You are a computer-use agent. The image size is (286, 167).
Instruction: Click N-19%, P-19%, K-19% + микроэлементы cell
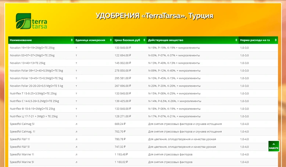click(174, 48)
